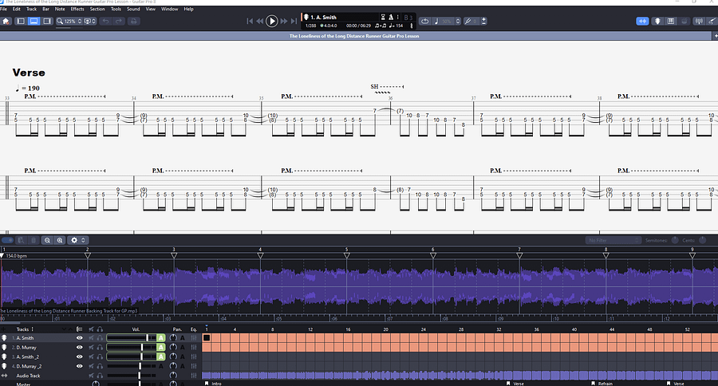
Task: Turn the A. Smith pan knob
Action: click(173, 338)
